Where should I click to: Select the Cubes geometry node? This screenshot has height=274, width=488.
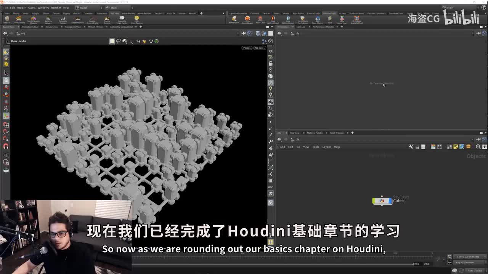(x=382, y=201)
